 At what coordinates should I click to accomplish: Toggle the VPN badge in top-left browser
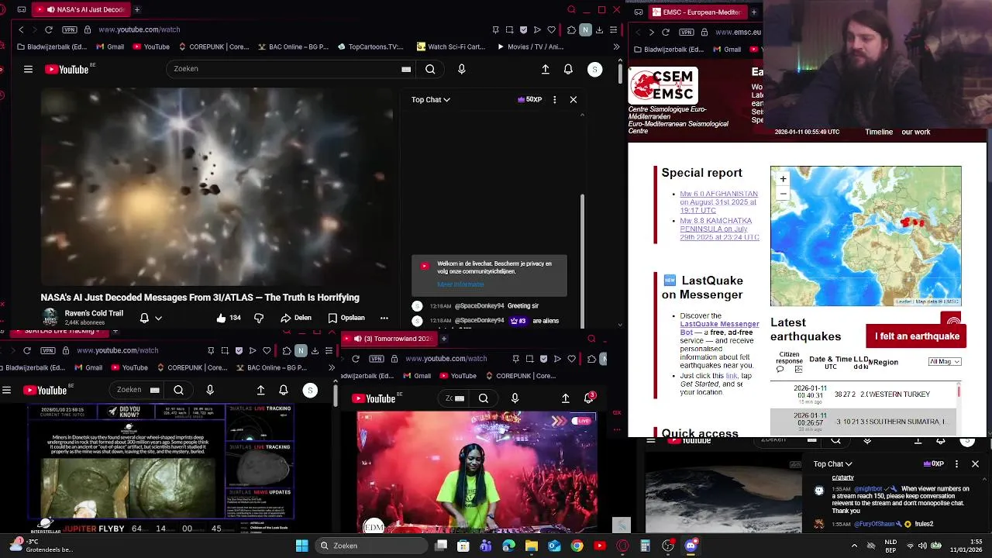click(70, 29)
